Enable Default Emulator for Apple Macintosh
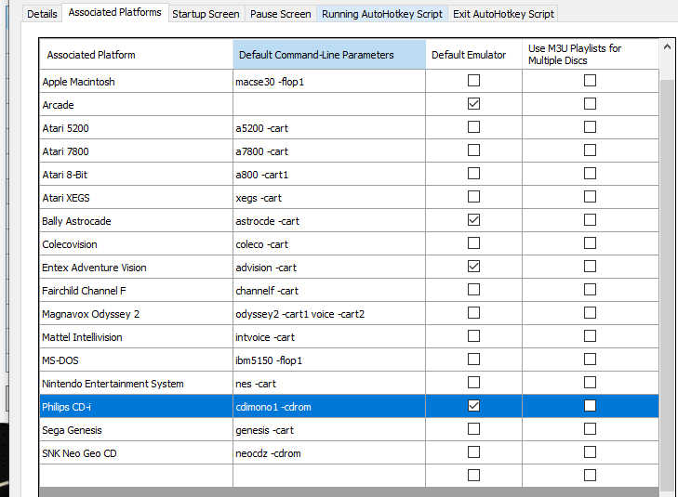Viewport: 678px width, 497px height. (474, 81)
